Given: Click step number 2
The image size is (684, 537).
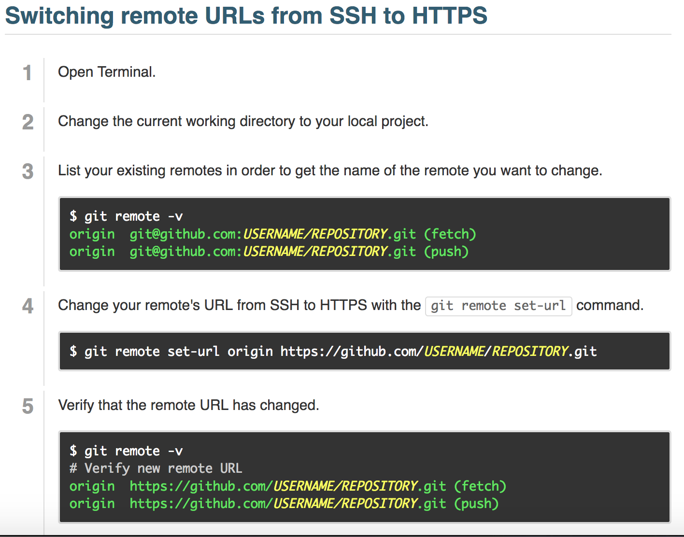Looking at the screenshot, I should tap(28, 122).
